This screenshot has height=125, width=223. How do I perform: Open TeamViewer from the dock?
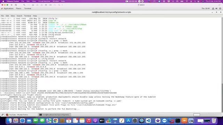click(x=164, y=120)
